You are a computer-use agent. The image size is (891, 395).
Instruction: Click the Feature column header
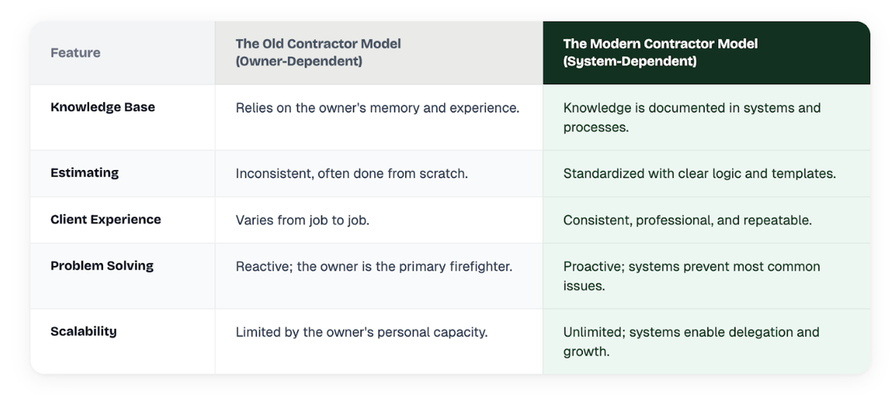click(75, 53)
